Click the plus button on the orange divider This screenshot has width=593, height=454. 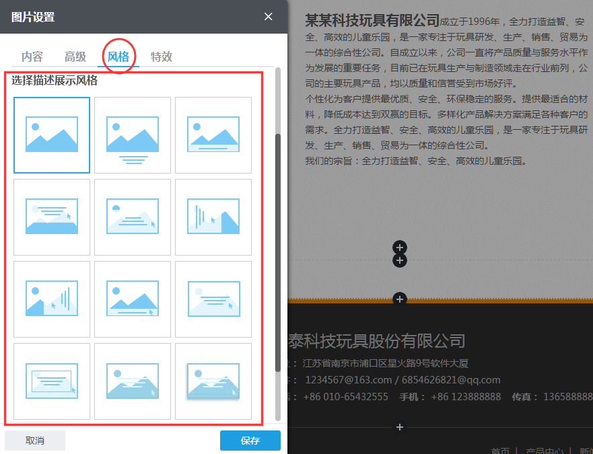pyautogui.click(x=400, y=299)
